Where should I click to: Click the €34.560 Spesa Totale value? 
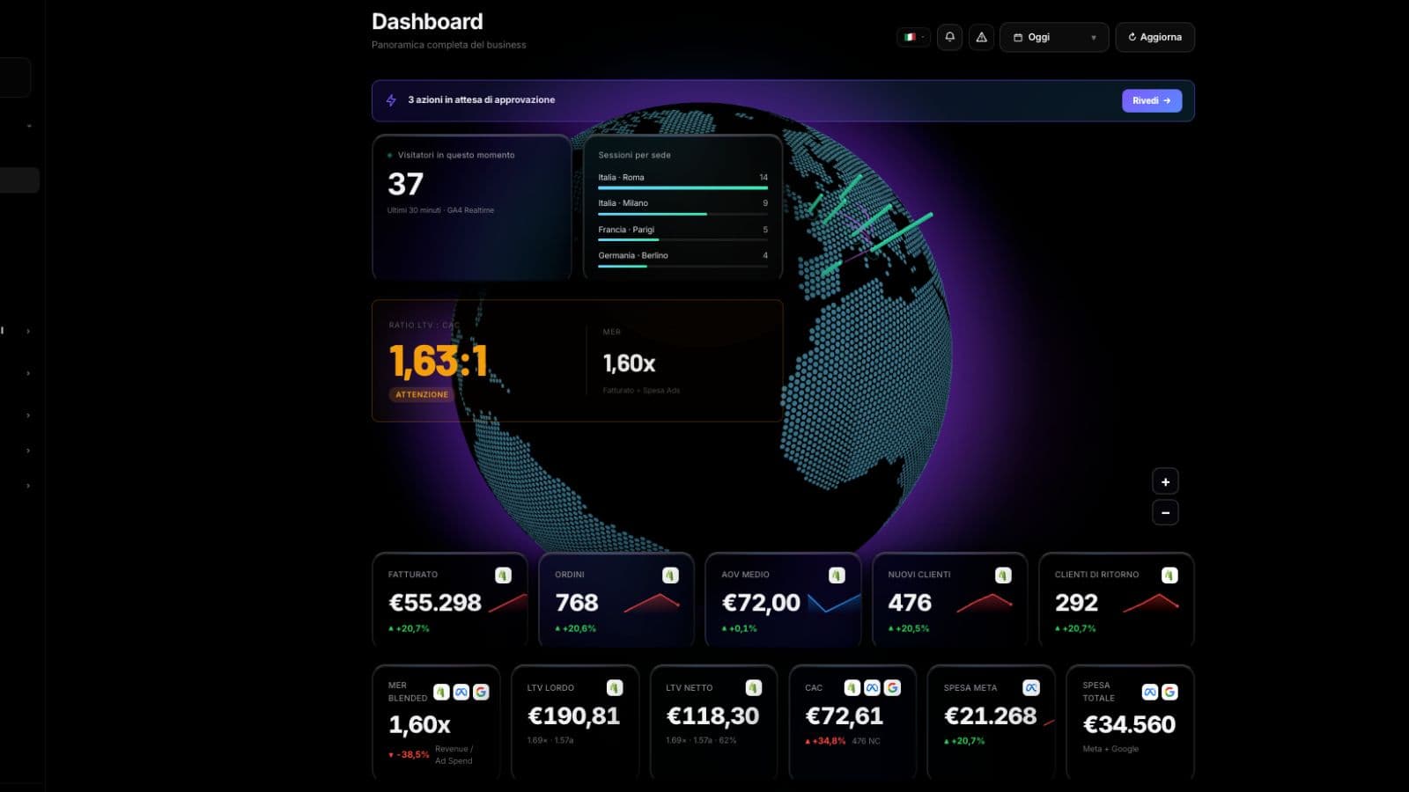pos(1129,724)
